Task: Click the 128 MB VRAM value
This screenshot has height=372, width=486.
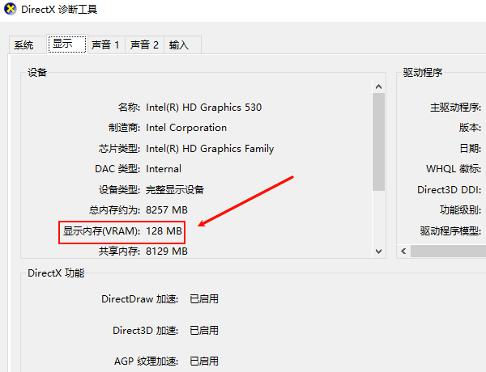Action: [x=164, y=230]
